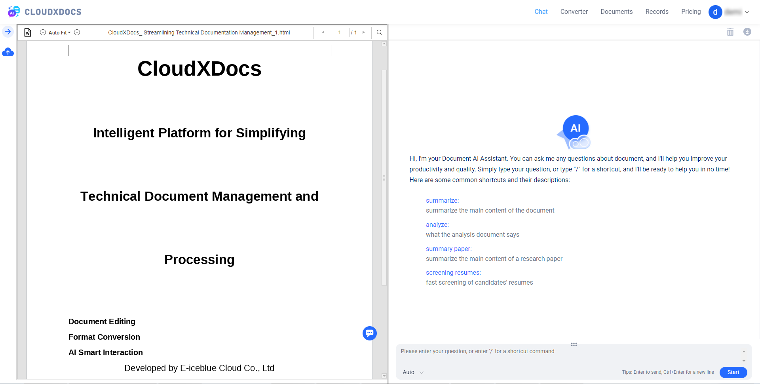Click the cloud upload icon
Viewport: 760px width, 384px height.
[x=8, y=52]
